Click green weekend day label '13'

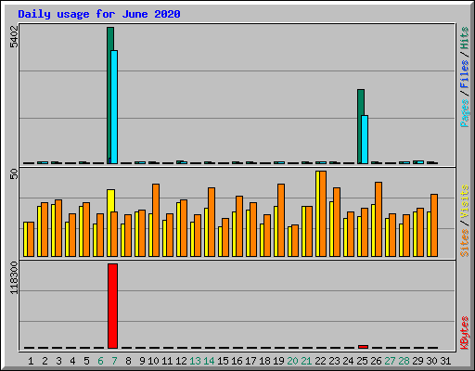tap(195, 361)
